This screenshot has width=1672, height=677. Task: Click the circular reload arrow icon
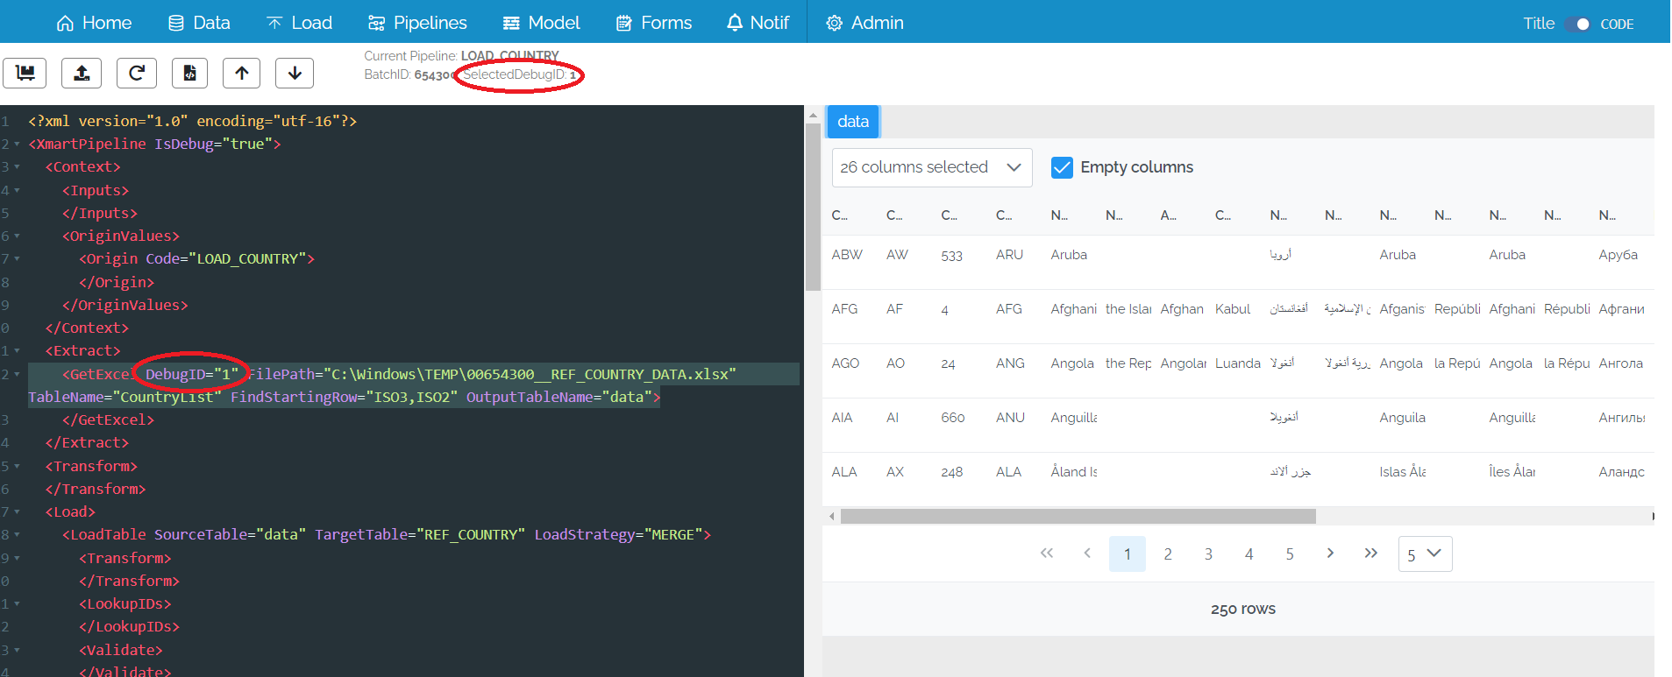point(136,73)
